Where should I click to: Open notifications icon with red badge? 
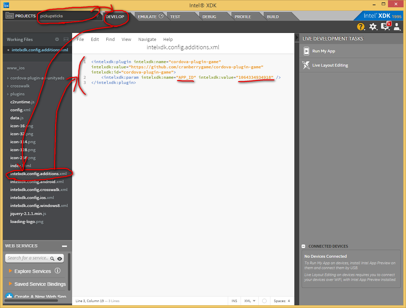(x=386, y=26)
